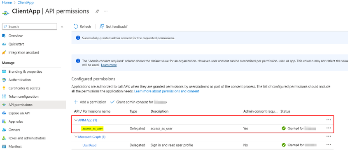Open the ellipsis menu for the APIM App row
The height and width of the screenshot is (151, 350).
[328, 120]
